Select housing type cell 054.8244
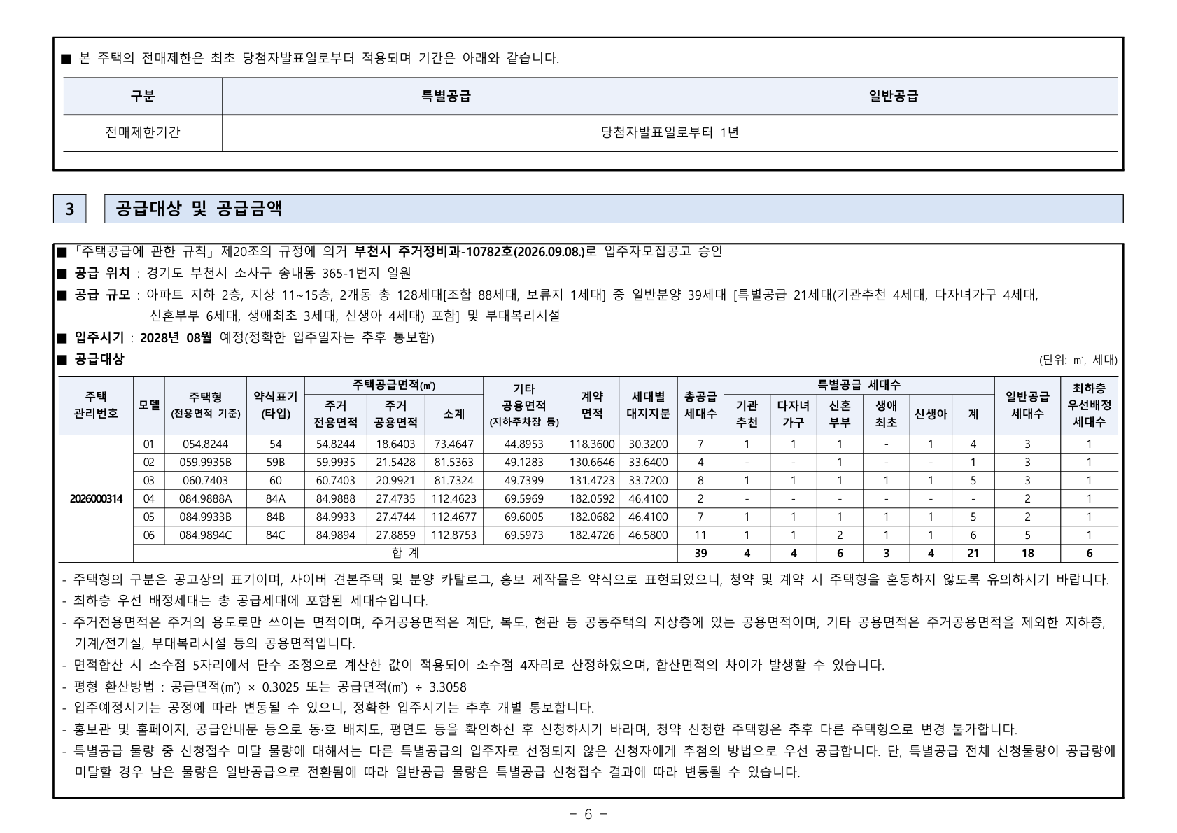 coord(205,444)
